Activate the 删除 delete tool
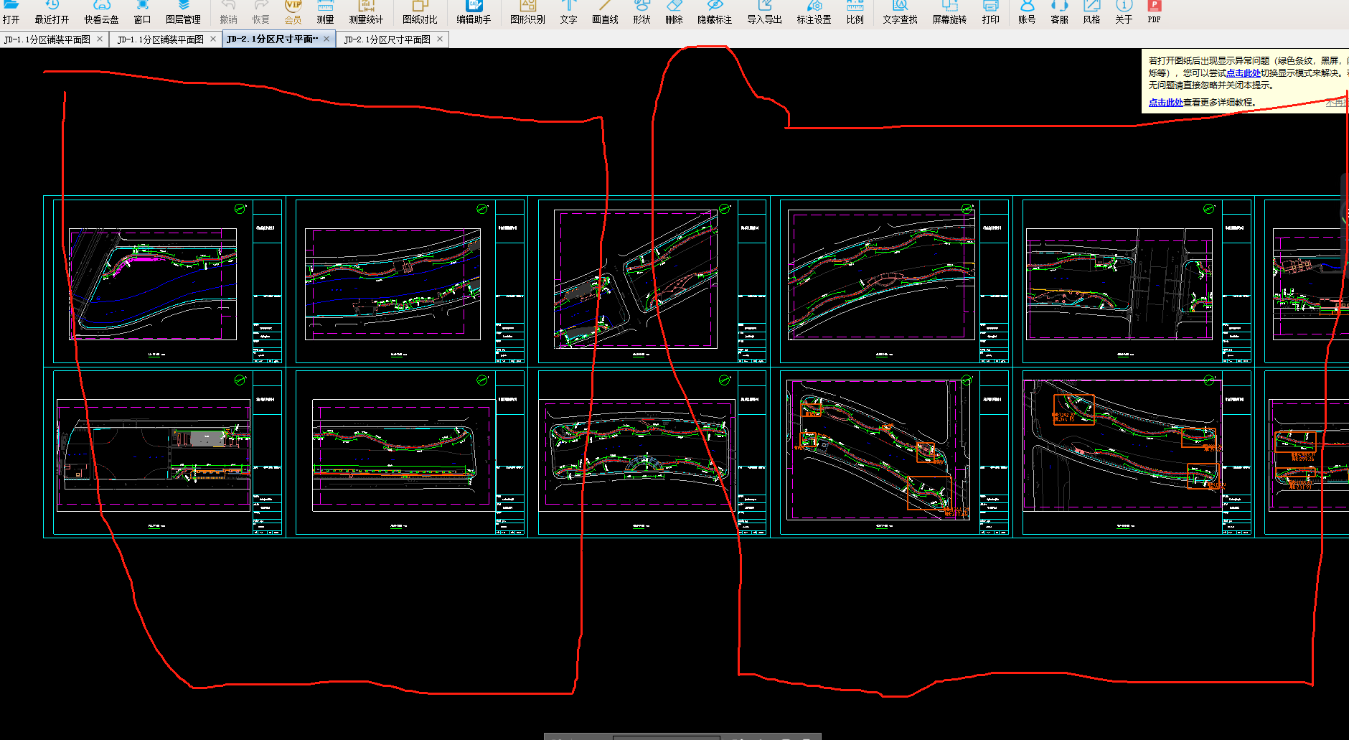 coord(674,12)
